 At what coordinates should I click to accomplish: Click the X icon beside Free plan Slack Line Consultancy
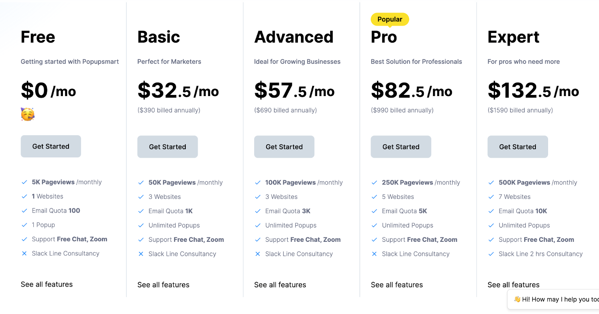click(x=24, y=253)
